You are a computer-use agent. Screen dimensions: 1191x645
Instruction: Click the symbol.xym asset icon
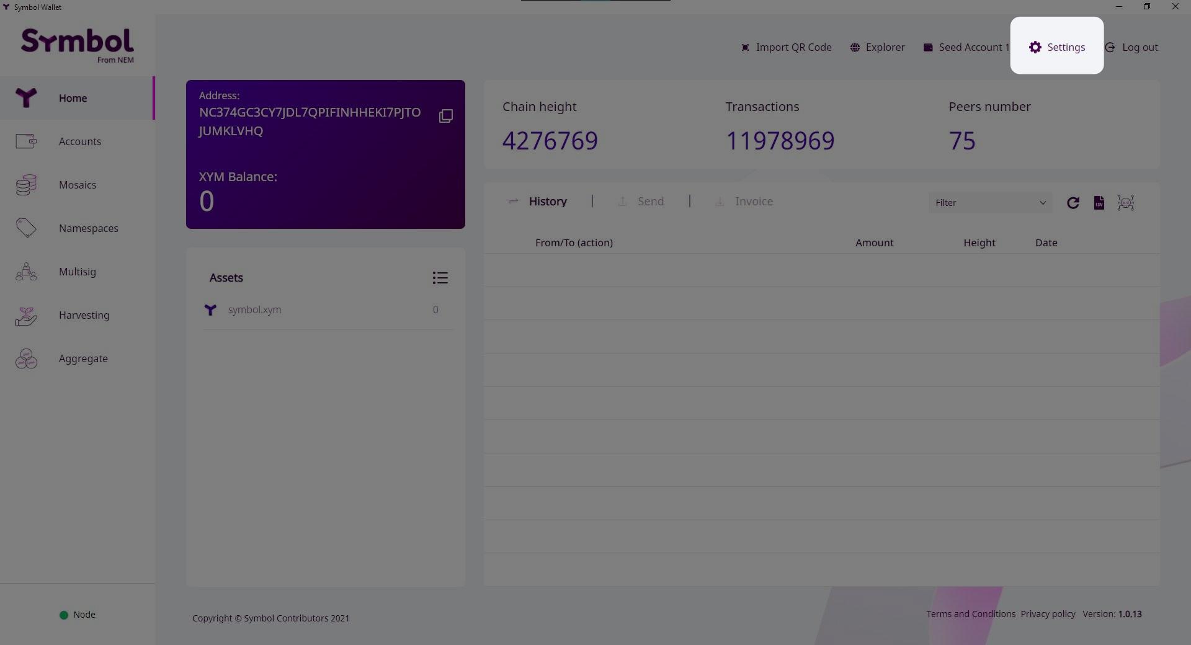(210, 309)
